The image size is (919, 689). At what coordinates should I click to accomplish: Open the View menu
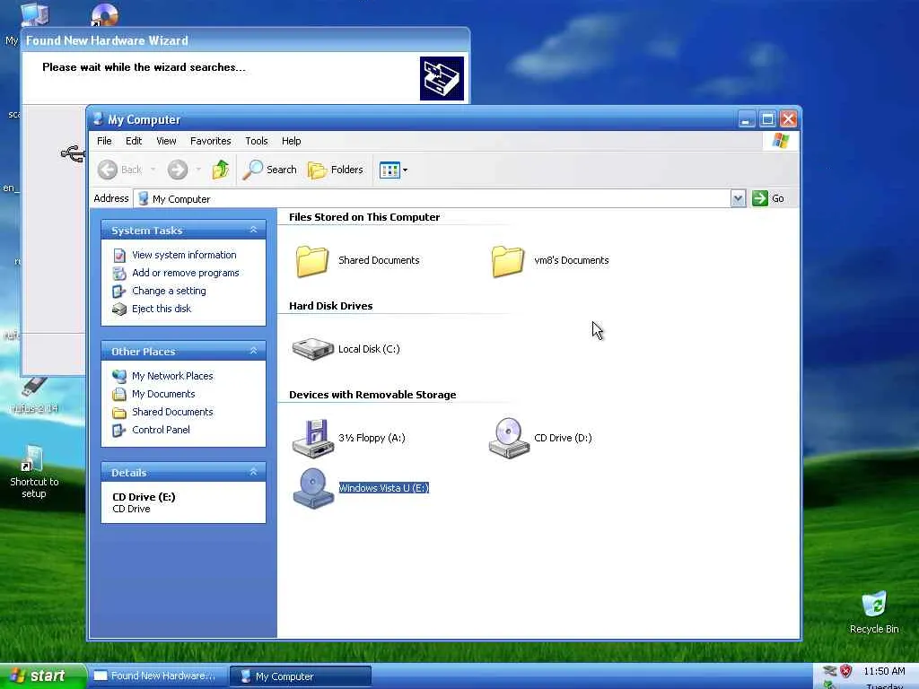pyautogui.click(x=166, y=141)
